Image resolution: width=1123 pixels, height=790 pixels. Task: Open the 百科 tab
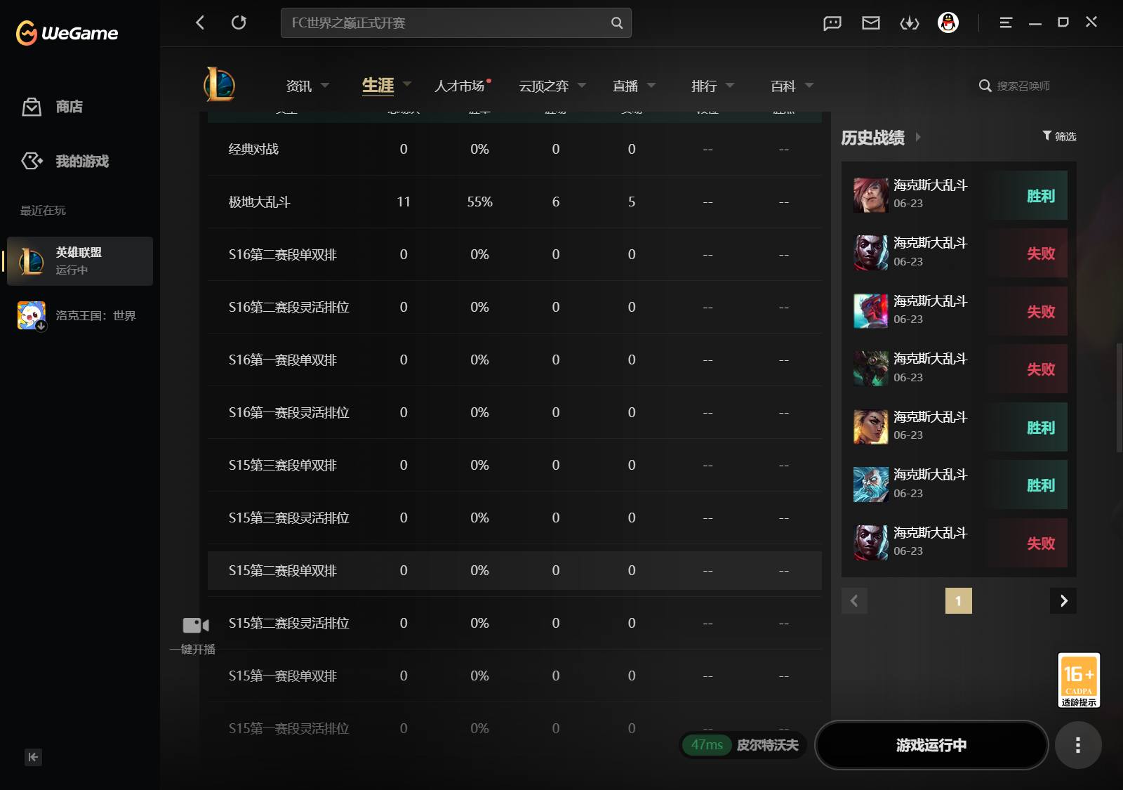pos(783,86)
